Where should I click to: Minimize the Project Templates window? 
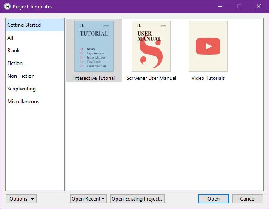(x=220, y=6)
